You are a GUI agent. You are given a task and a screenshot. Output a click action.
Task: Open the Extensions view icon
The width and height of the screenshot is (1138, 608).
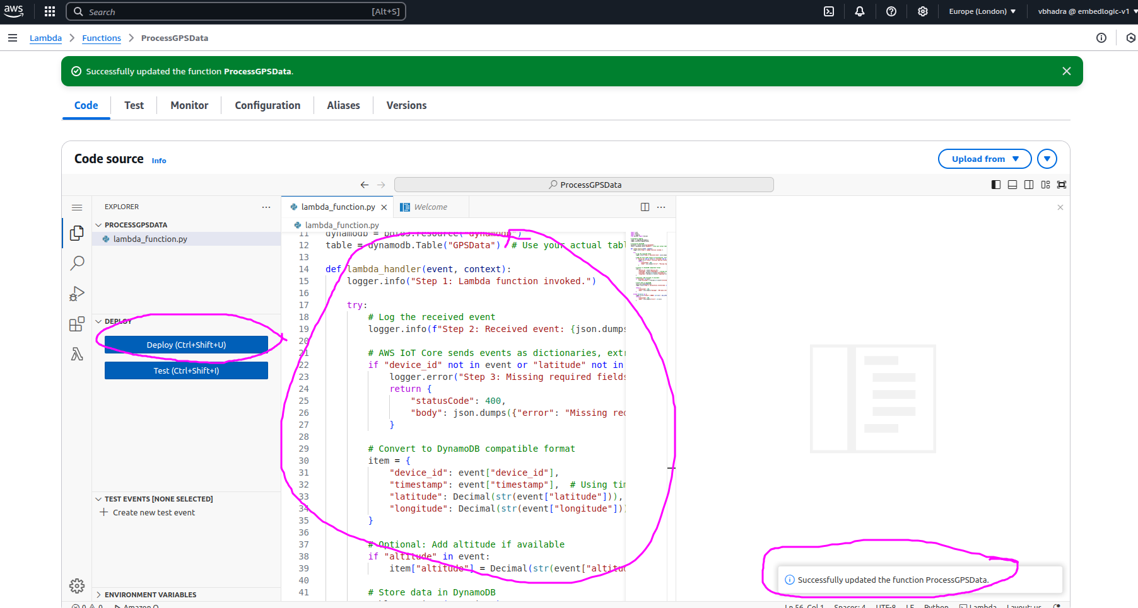point(77,324)
